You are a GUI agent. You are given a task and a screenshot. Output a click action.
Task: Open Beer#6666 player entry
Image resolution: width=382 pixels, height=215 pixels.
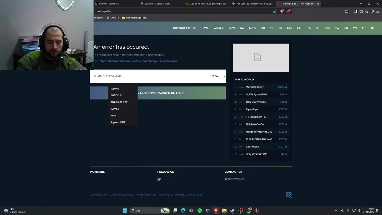(x=252, y=147)
